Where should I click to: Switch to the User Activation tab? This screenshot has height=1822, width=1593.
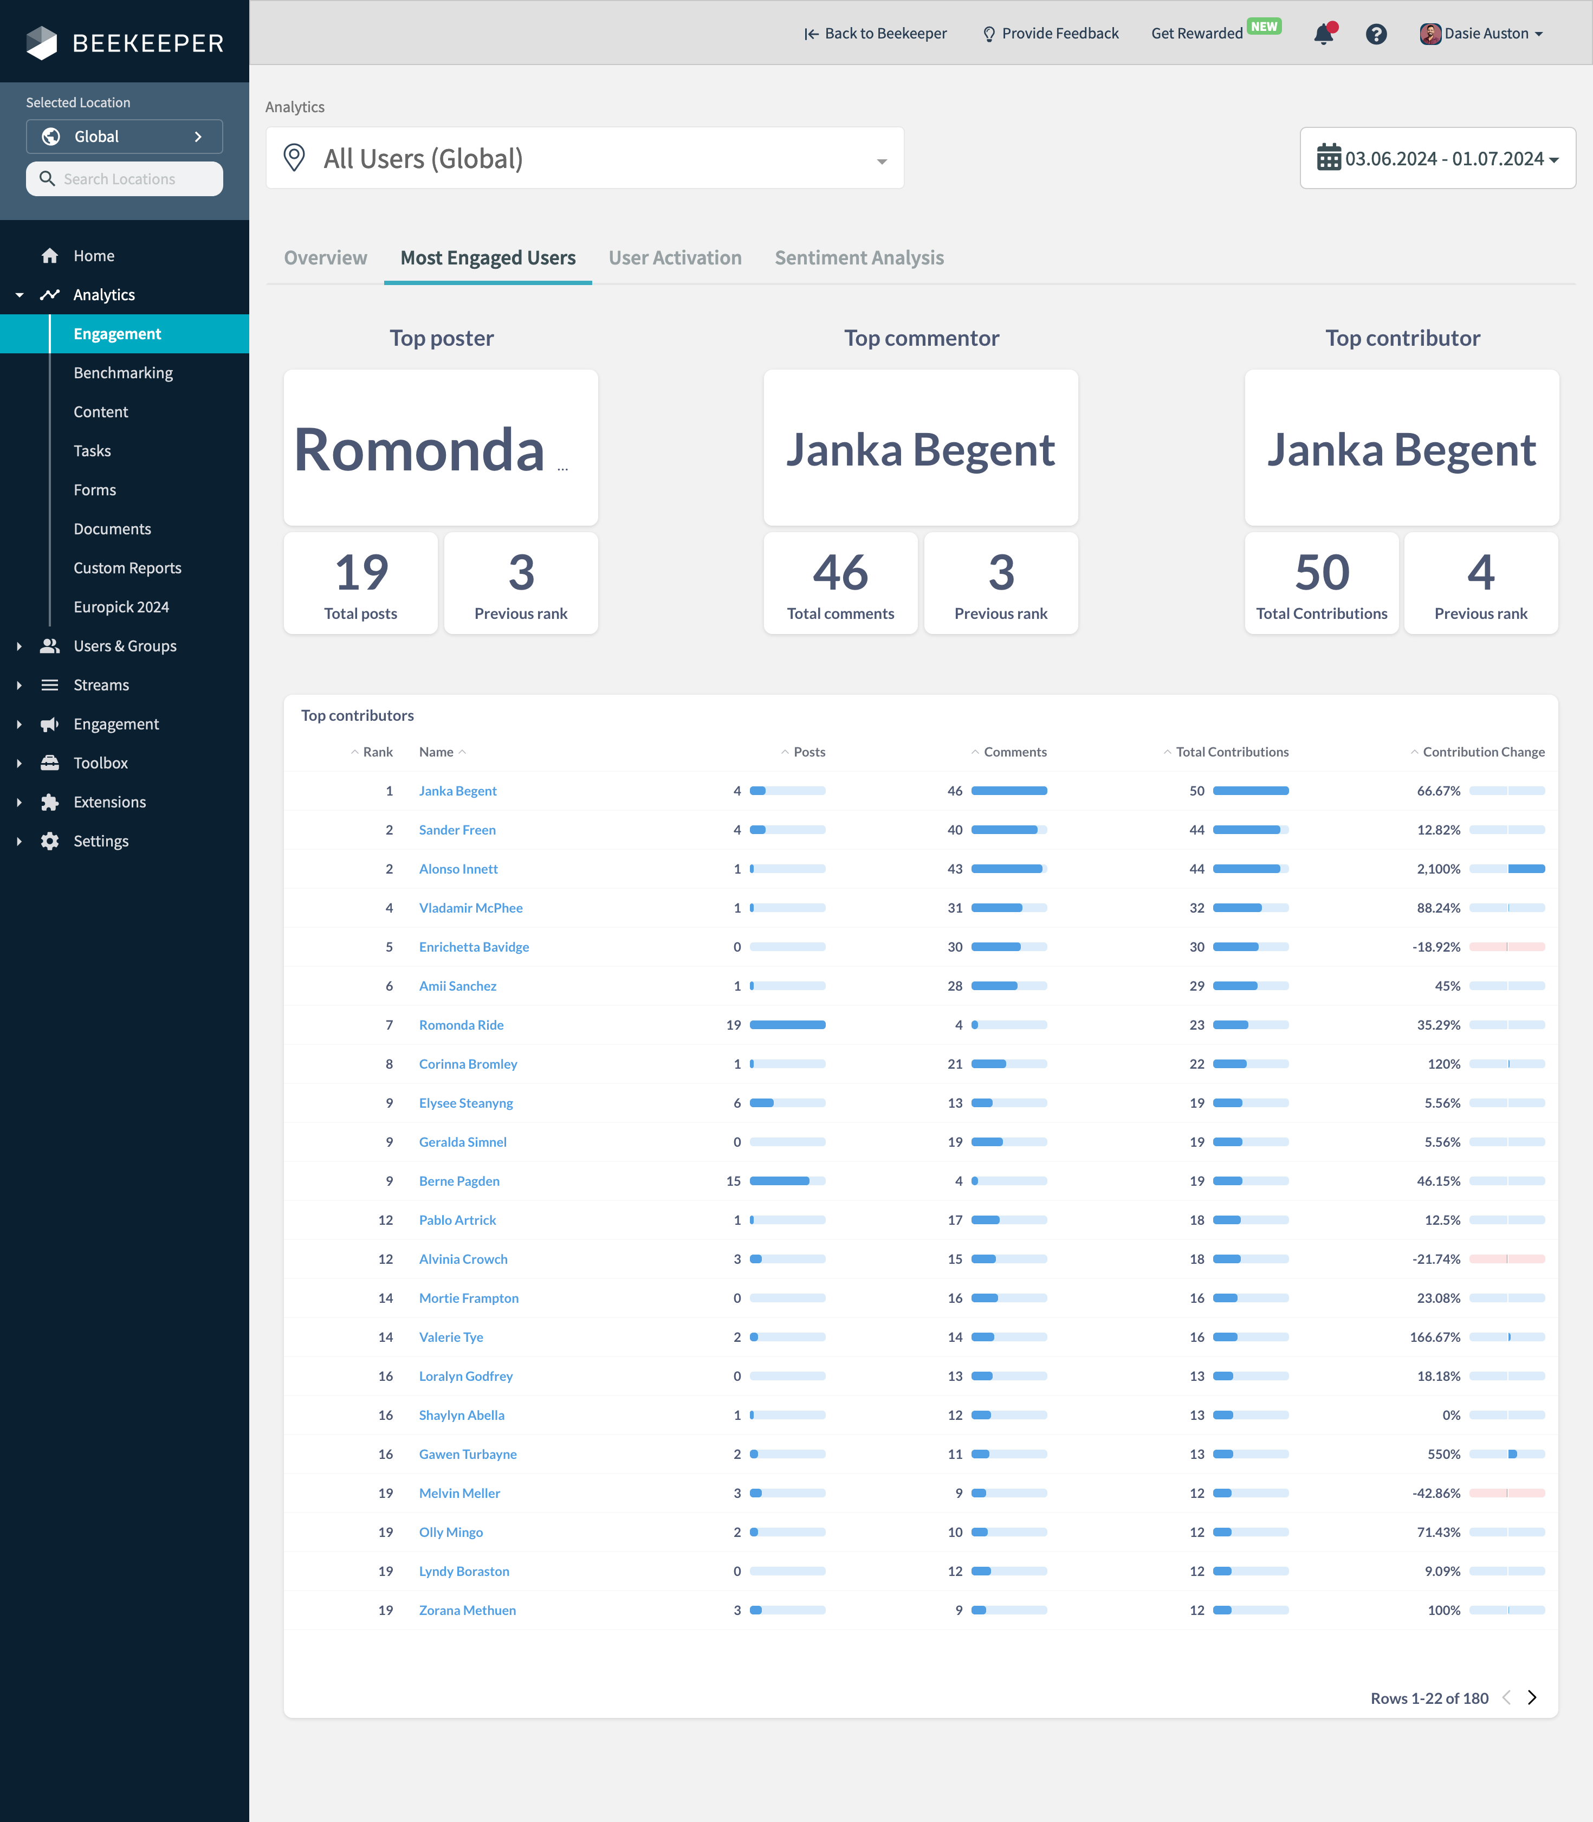pos(675,258)
